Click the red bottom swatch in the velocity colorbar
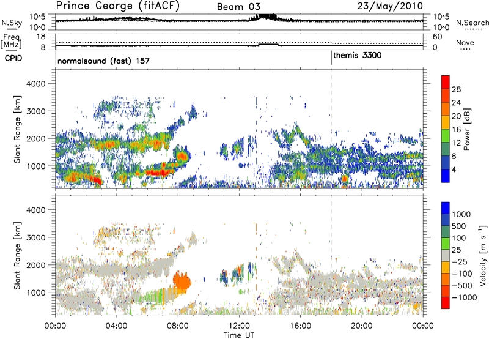This screenshot has width=489, height=339. [x=446, y=303]
